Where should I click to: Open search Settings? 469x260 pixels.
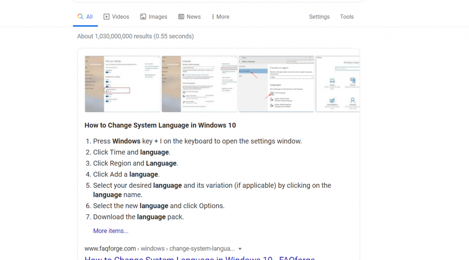pyautogui.click(x=319, y=17)
